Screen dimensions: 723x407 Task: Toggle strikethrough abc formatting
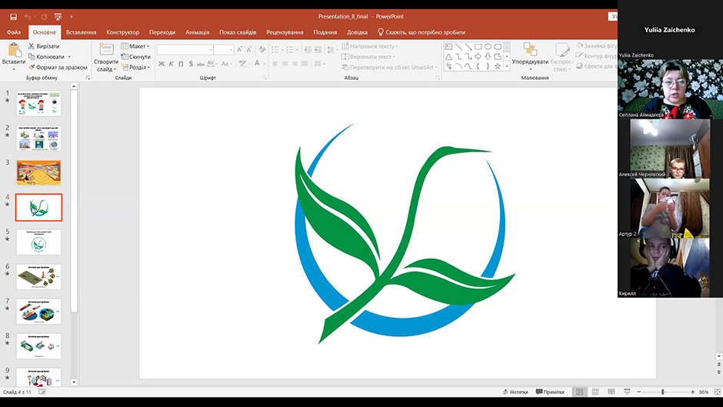pos(200,64)
